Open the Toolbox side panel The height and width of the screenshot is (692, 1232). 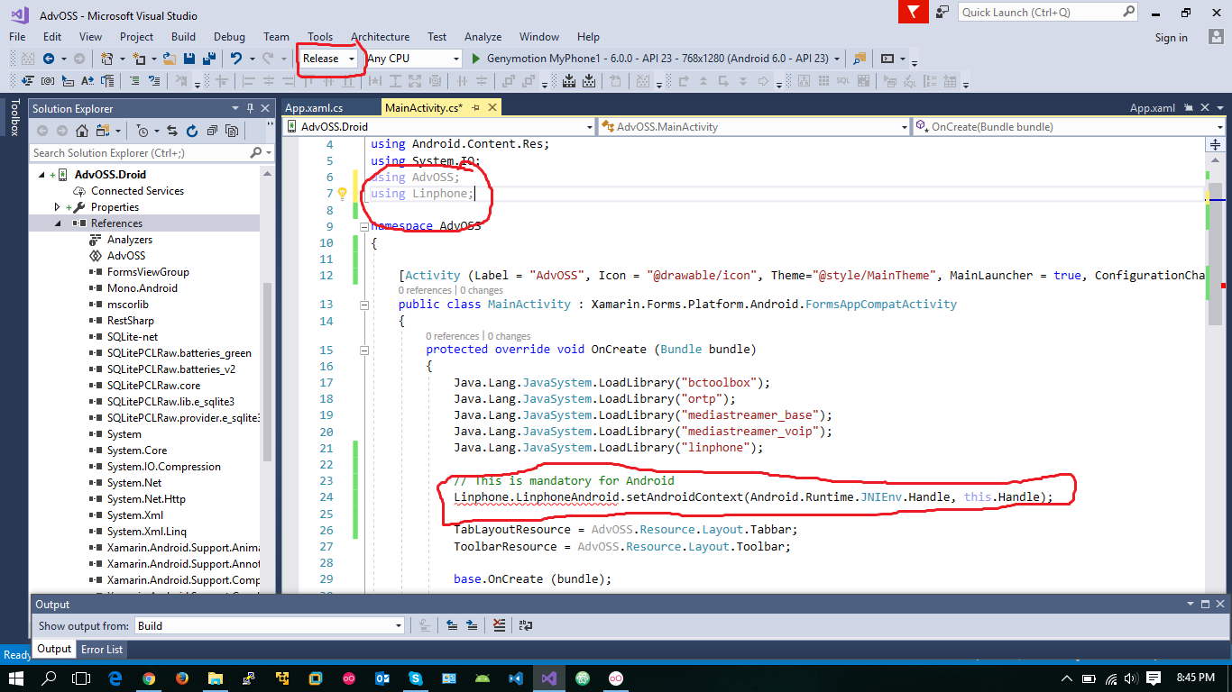tap(14, 118)
